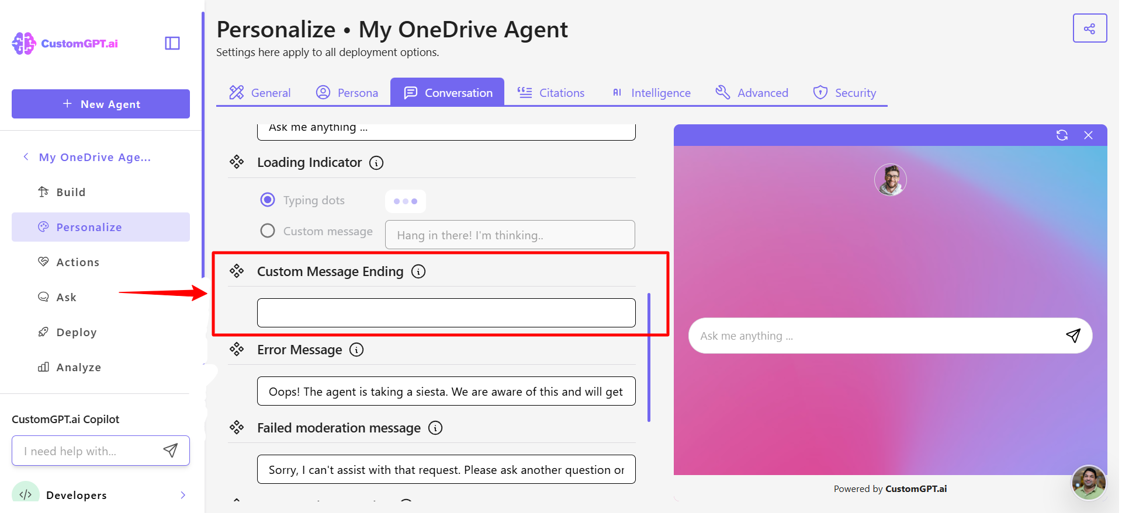Click drag handle beside Failed moderation message
This screenshot has height=513, width=1122.
pyautogui.click(x=237, y=427)
